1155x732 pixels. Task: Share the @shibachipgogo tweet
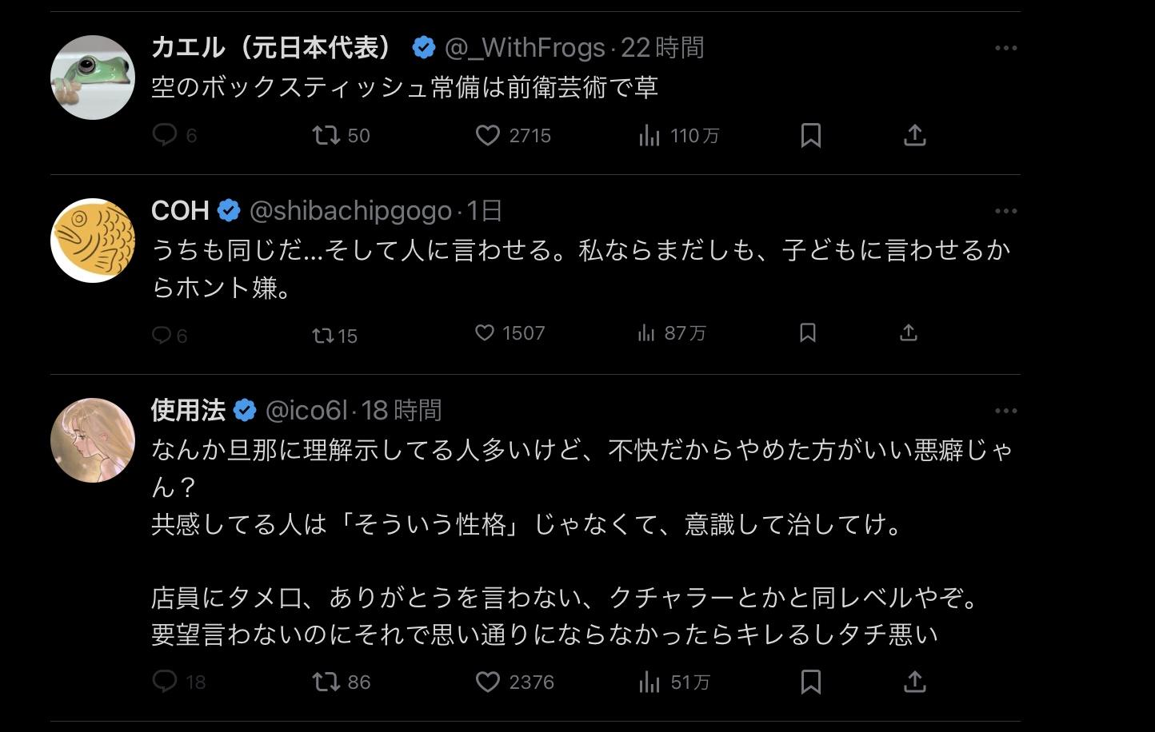point(908,332)
